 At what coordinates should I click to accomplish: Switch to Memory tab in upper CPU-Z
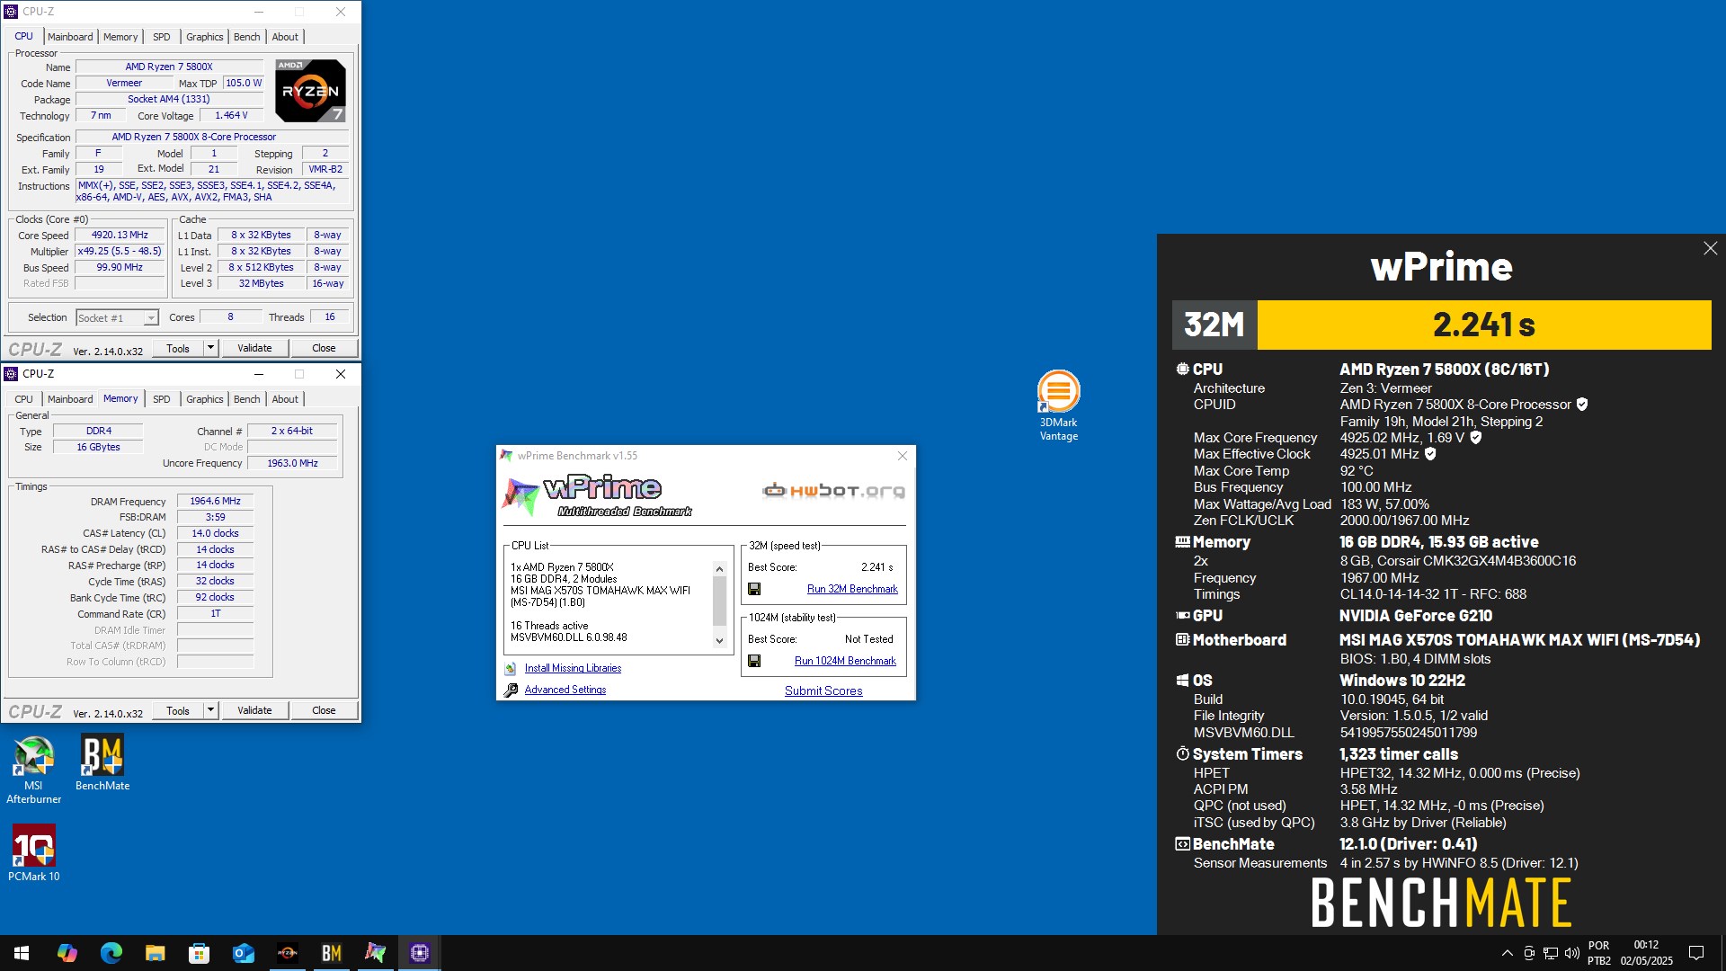click(x=120, y=37)
